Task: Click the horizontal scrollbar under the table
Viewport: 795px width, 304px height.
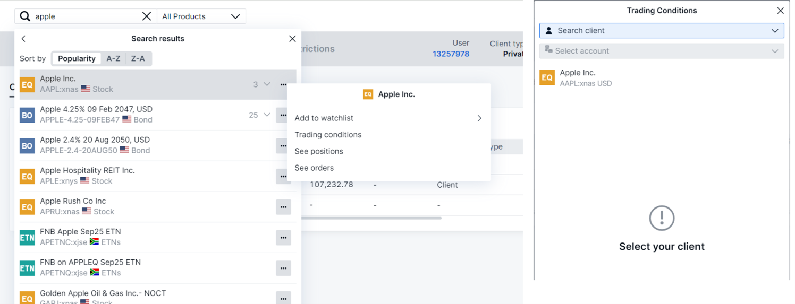Action: click(372, 218)
